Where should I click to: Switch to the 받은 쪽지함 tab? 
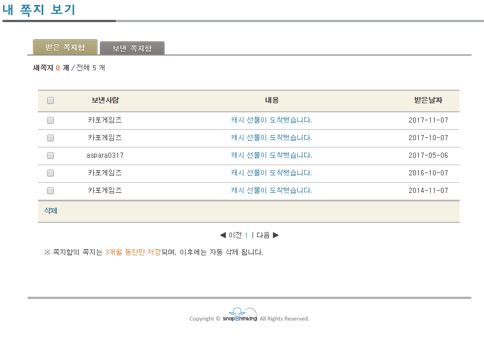pos(65,47)
